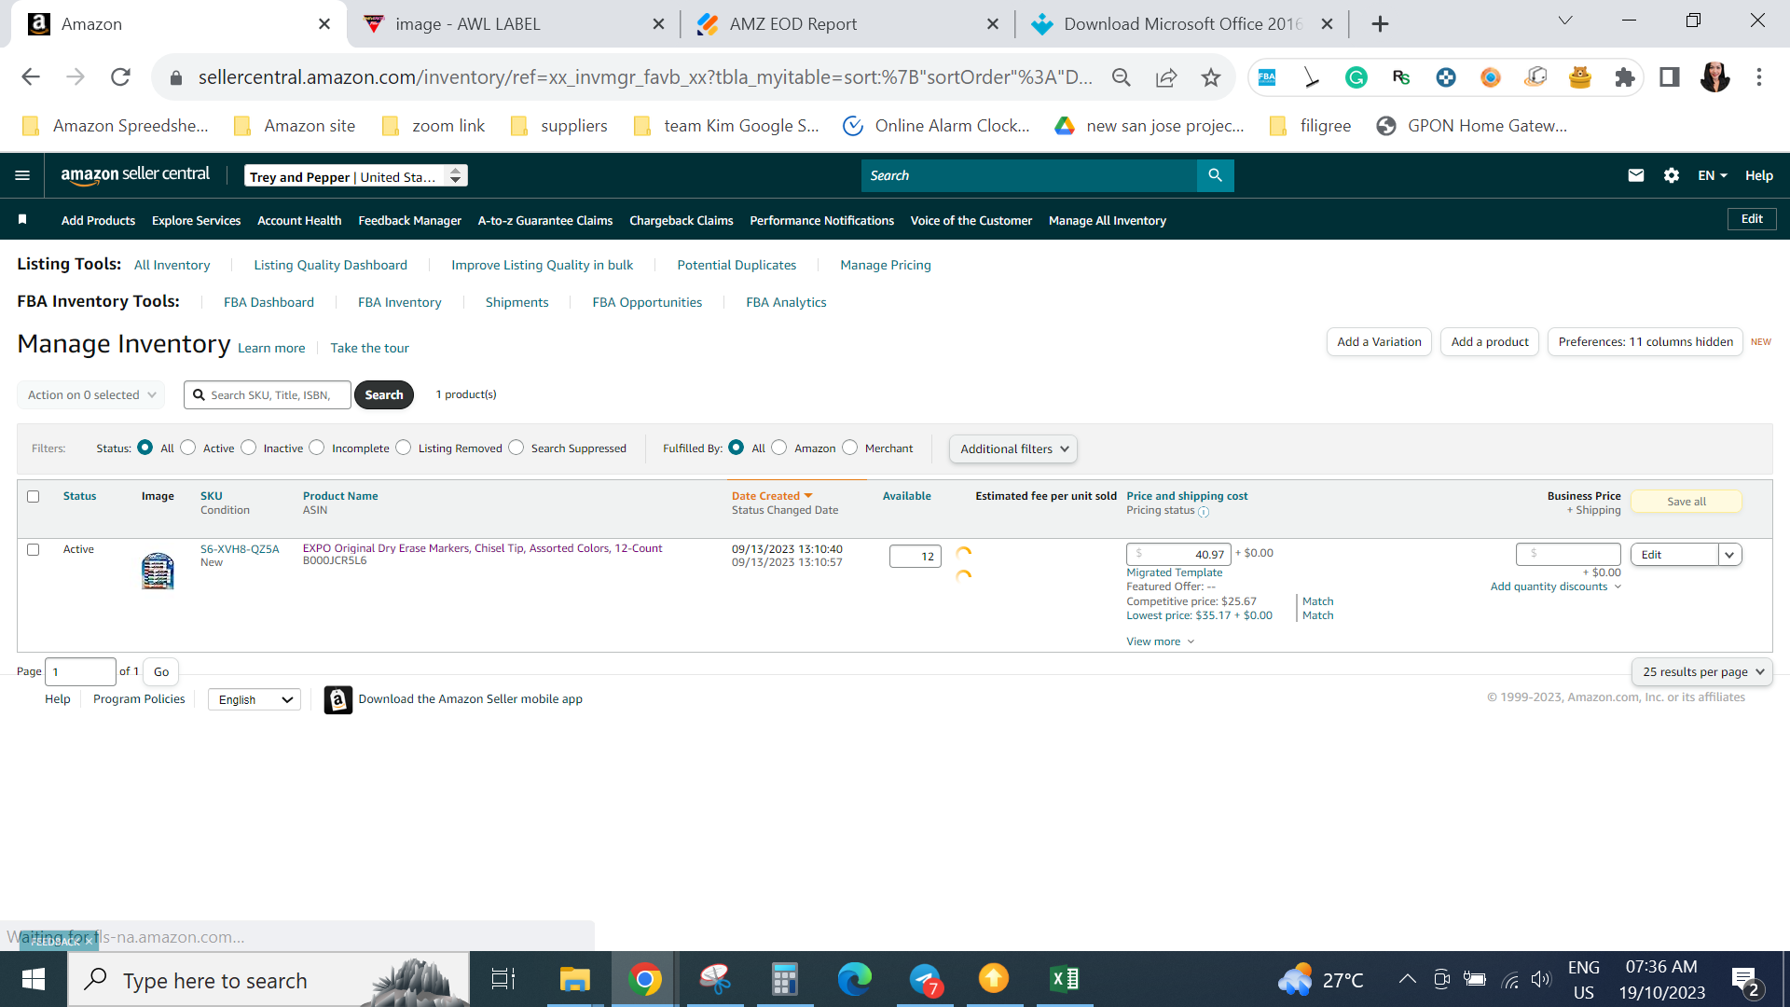Viewport: 1790px width, 1007px height.
Task: Click Match next to Competitive price
Action: pos(1317,601)
